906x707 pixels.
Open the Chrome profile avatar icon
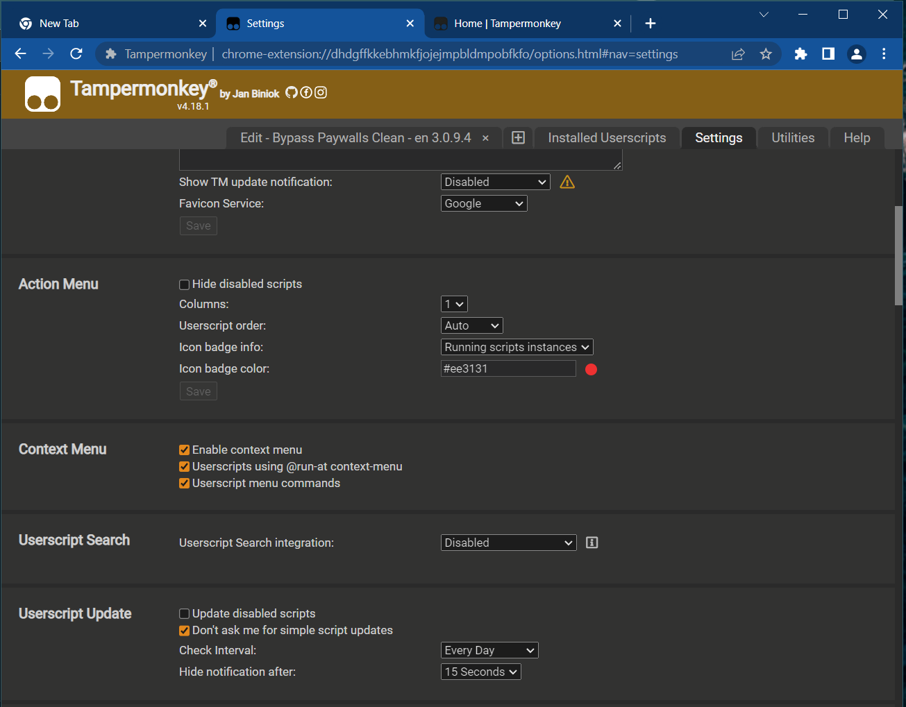(x=857, y=53)
